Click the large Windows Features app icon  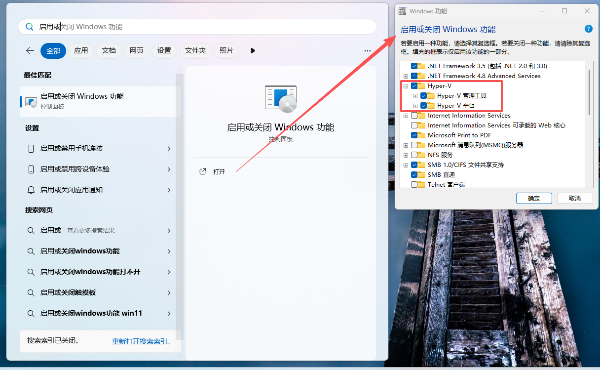point(281,99)
